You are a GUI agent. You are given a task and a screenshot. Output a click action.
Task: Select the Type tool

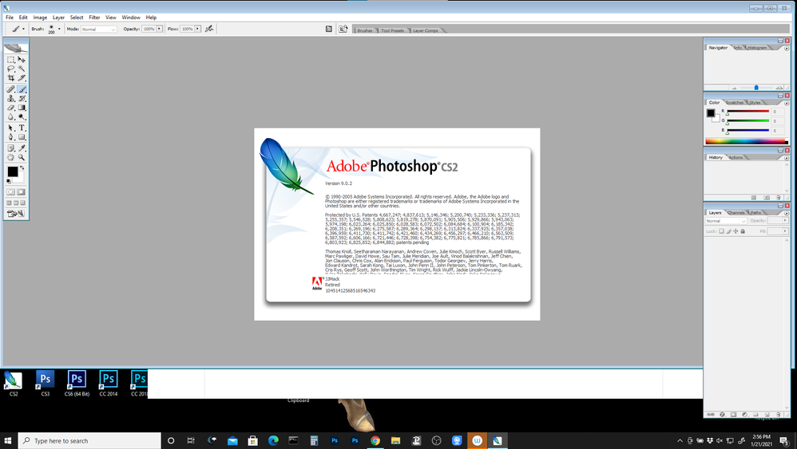(x=22, y=128)
